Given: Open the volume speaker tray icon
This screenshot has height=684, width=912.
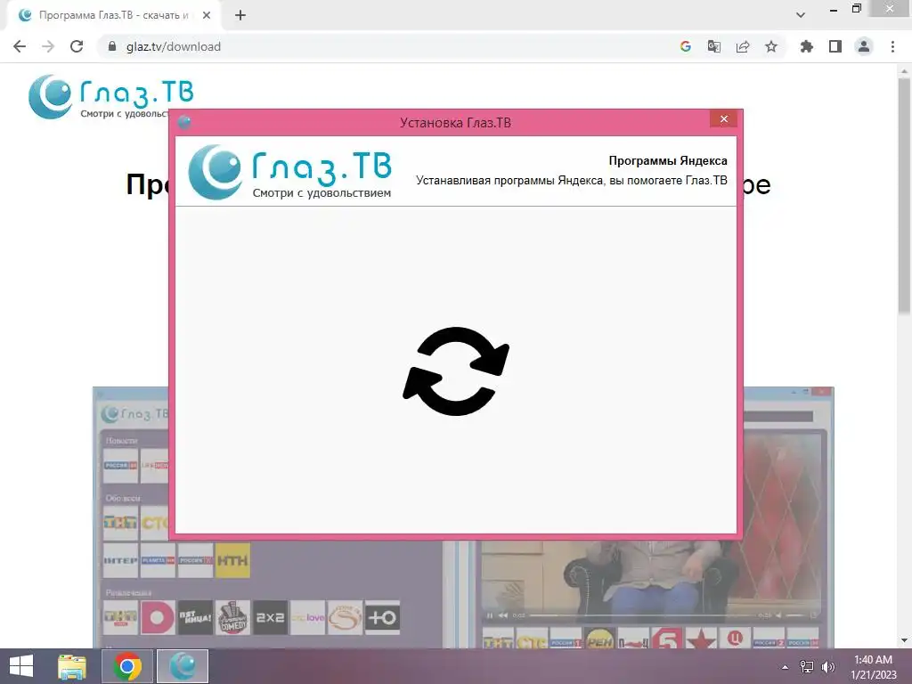Looking at the screenshot, I should pos(827,667).
